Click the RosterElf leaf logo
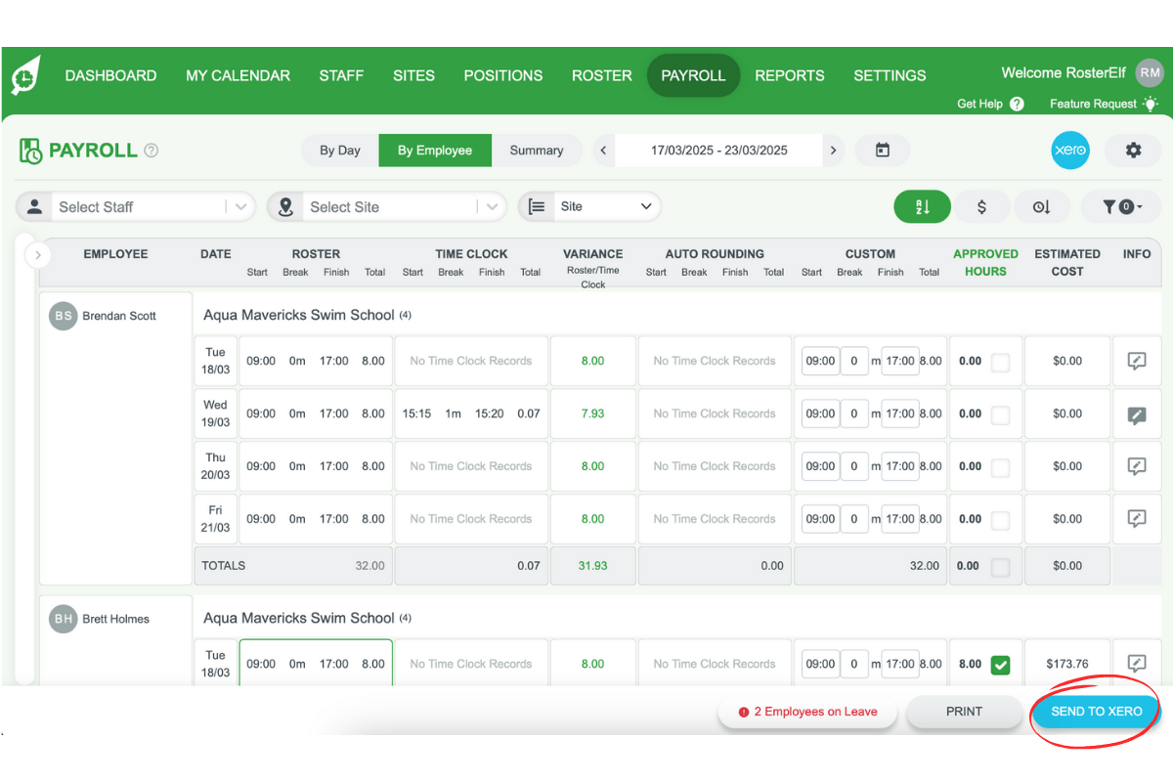The width and height of the screenshot is (1173, 782). pos(24,75)
